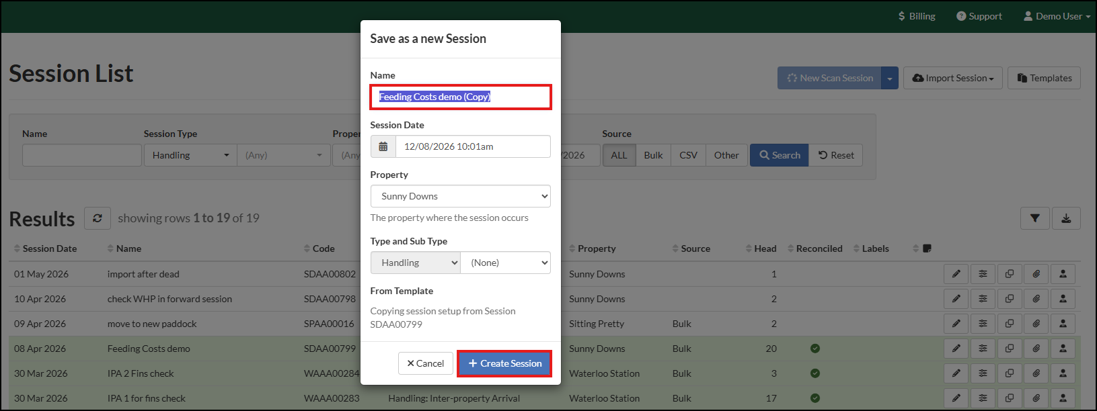Open the Handling type dropdown in dialog
Viewport: 1097px width, 411px height.
[416, 263]
